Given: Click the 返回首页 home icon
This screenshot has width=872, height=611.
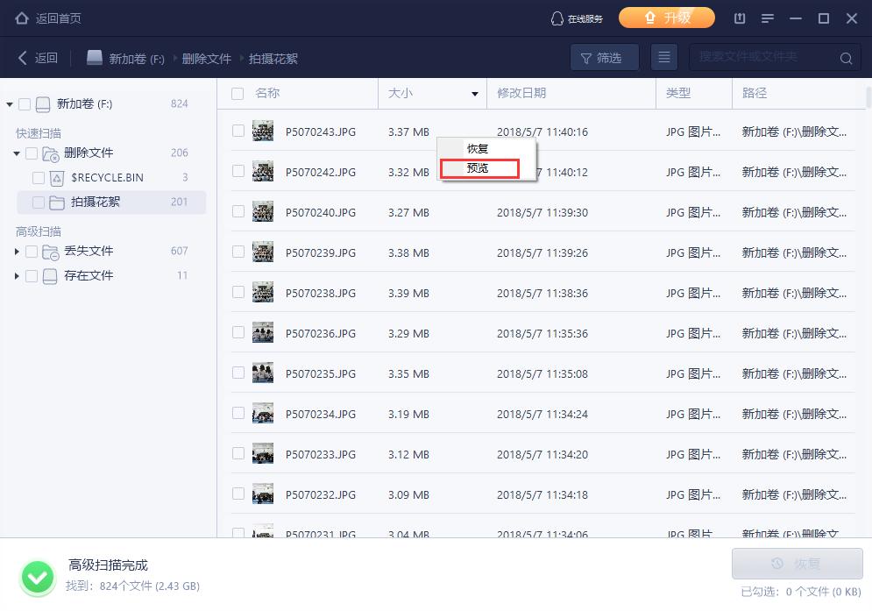Looking at the screenshot, I should pos(21,18).
